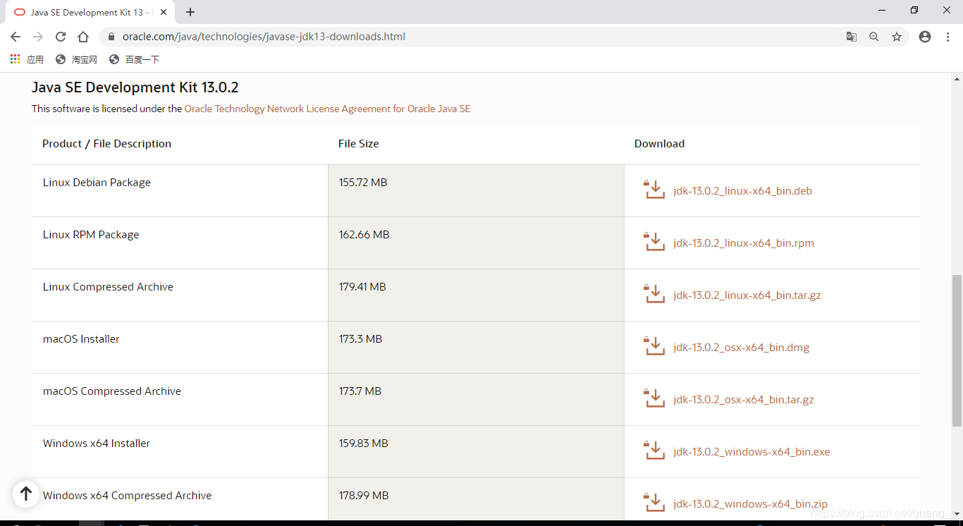Go to the home page icon

tap(83, 37)
